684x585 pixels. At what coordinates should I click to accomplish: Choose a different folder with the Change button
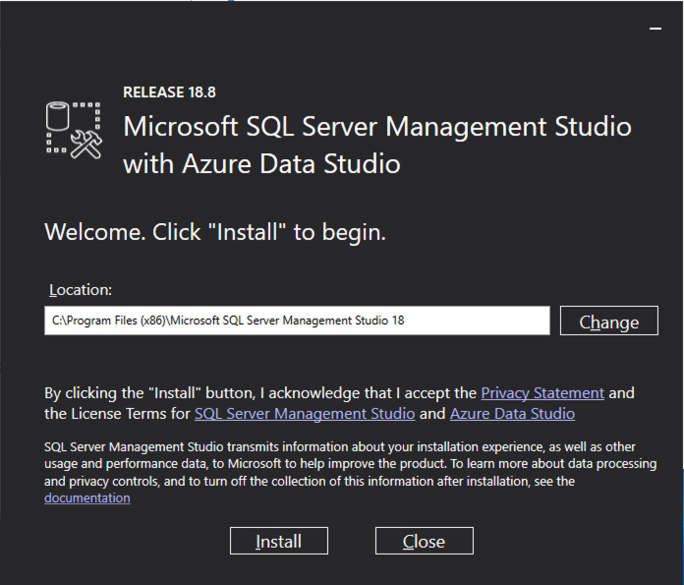[x=609, y=321]
